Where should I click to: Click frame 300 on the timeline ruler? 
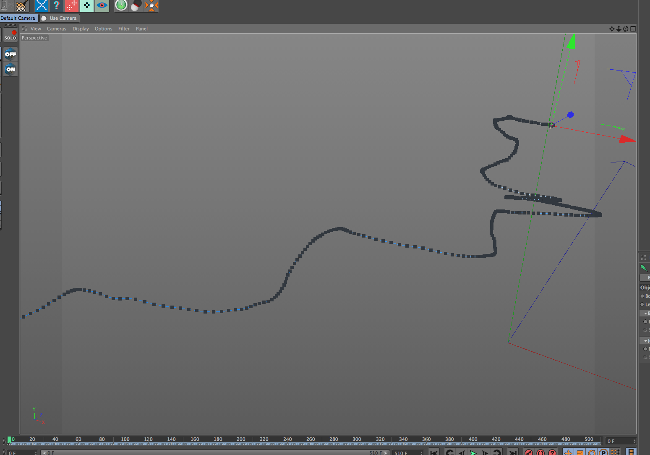pos(357,439)
